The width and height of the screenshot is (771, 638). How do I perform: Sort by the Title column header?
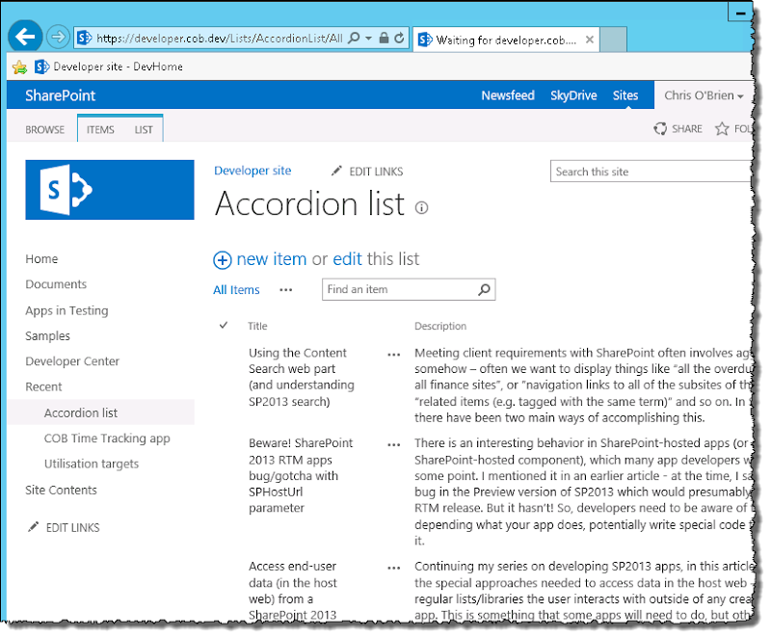257,326
